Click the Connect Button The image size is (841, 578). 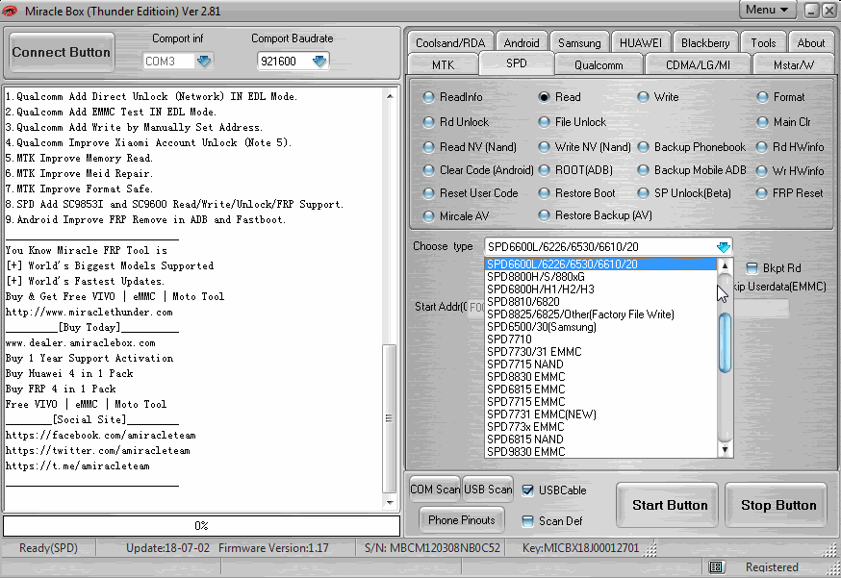click(62, 53)
